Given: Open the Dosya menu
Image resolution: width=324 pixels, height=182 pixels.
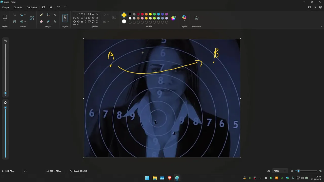Looking at the screenshot, I should (x=6, y=7).
